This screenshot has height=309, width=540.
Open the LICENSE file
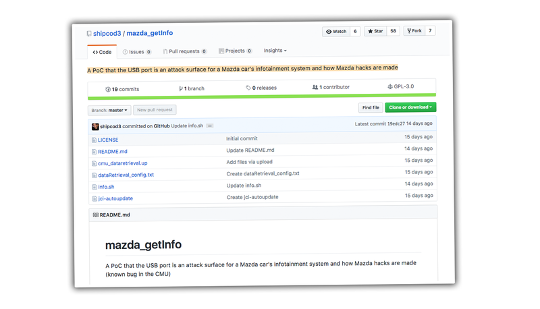click(x=108, y=140)
